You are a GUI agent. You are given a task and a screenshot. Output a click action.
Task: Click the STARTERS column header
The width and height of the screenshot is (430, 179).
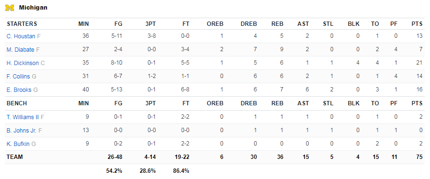pos(22,24)
